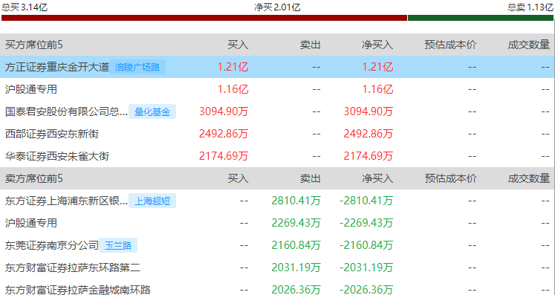Select the 方正证券重庆金开大道 seat row
The width and height of the screenshot is (555, 295).
tap(278, 67)
